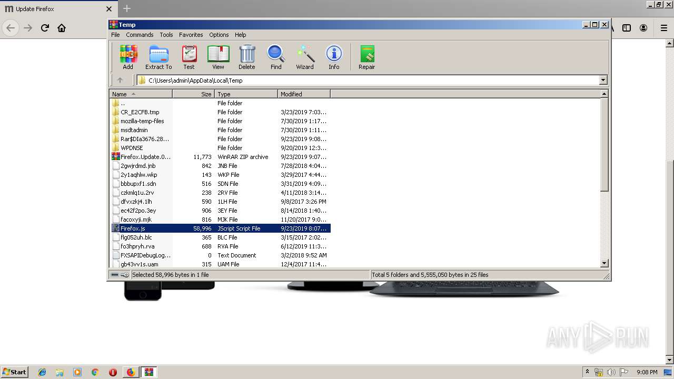Launch the Wizard toolbar icon
This screenshot has height=379, width=674.
click(305, 57)
